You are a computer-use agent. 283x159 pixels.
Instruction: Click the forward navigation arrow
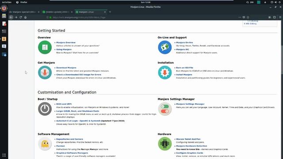coord(16,17)
